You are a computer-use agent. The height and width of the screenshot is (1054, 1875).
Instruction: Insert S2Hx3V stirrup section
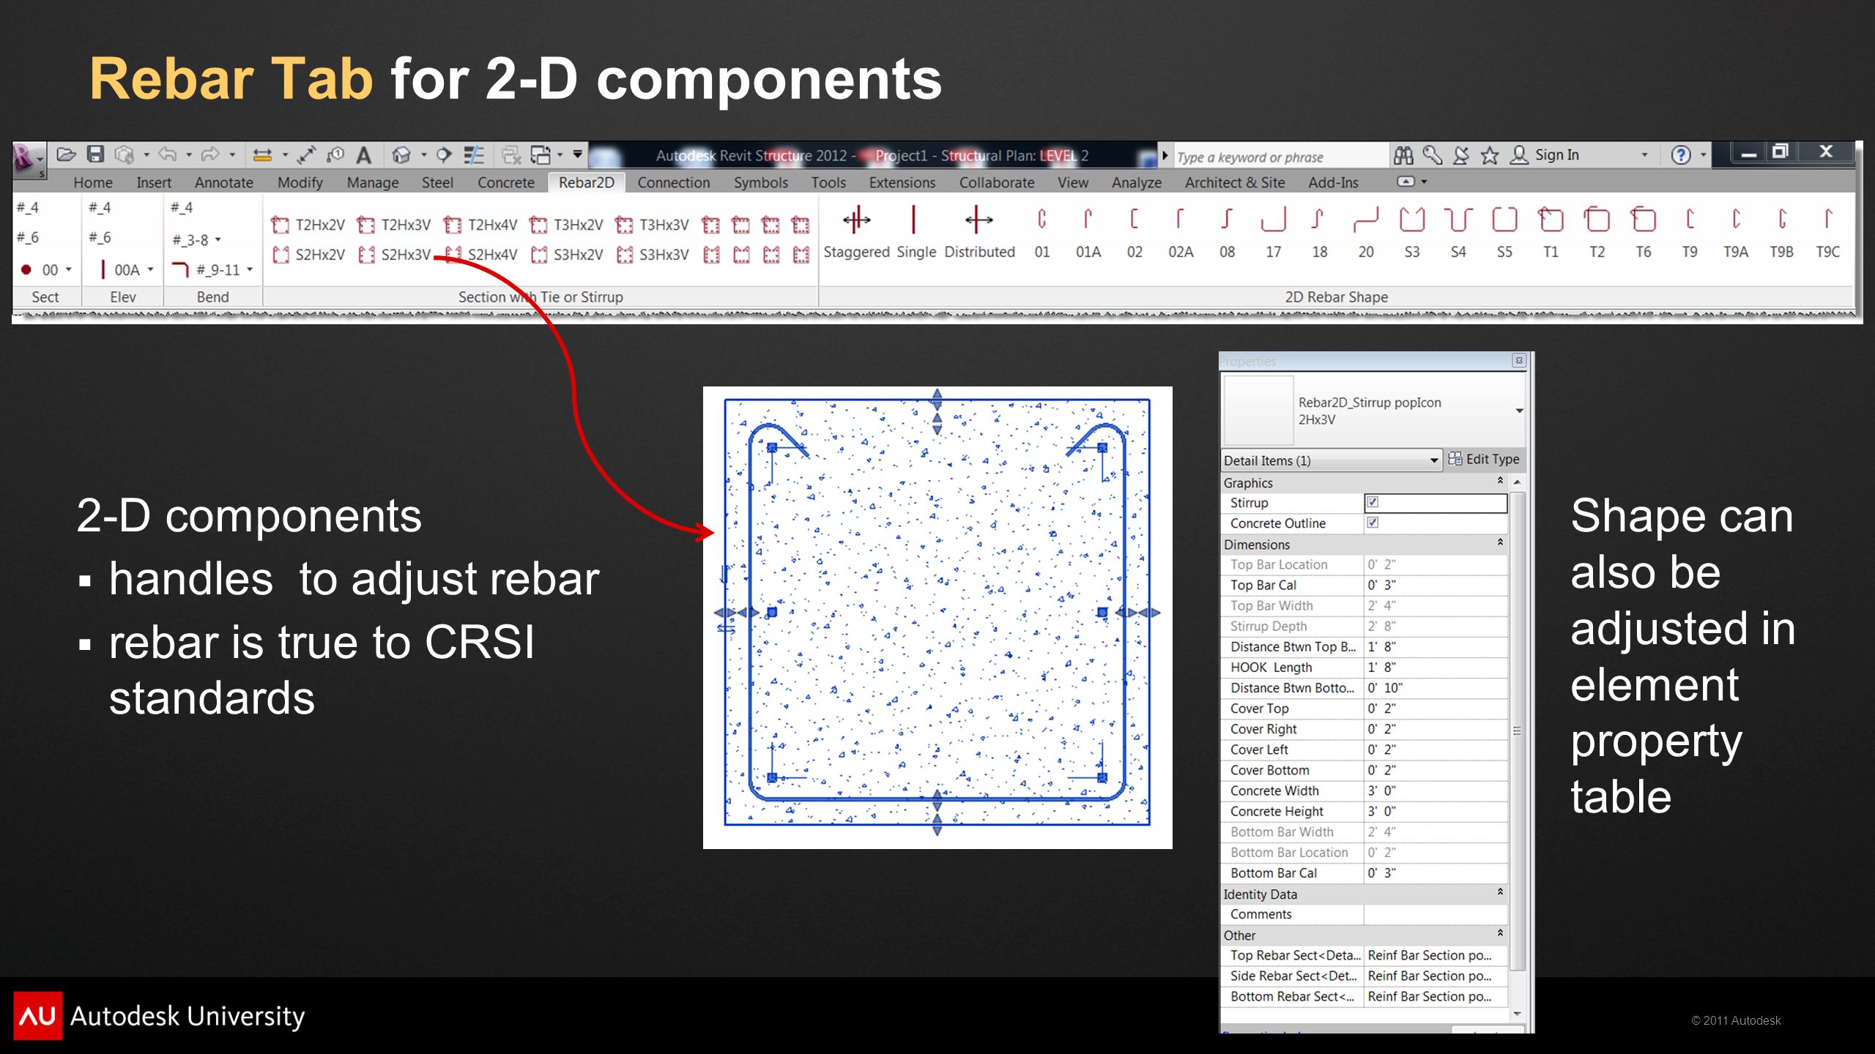(394, 255)
